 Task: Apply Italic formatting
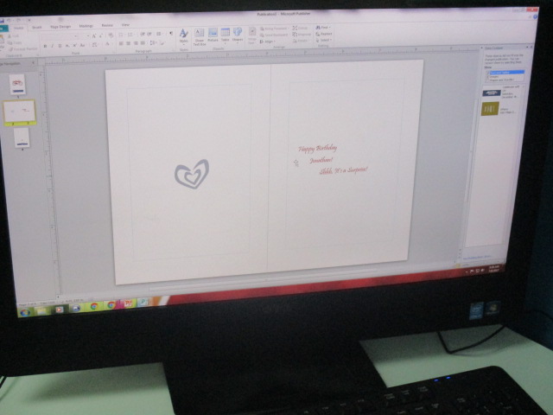click(x=52, y=46)
